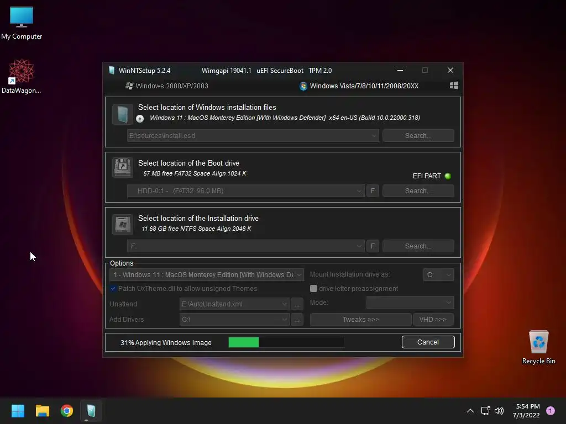
Task: Open My Computer desktop icon
Action: (x=22, y=23)
